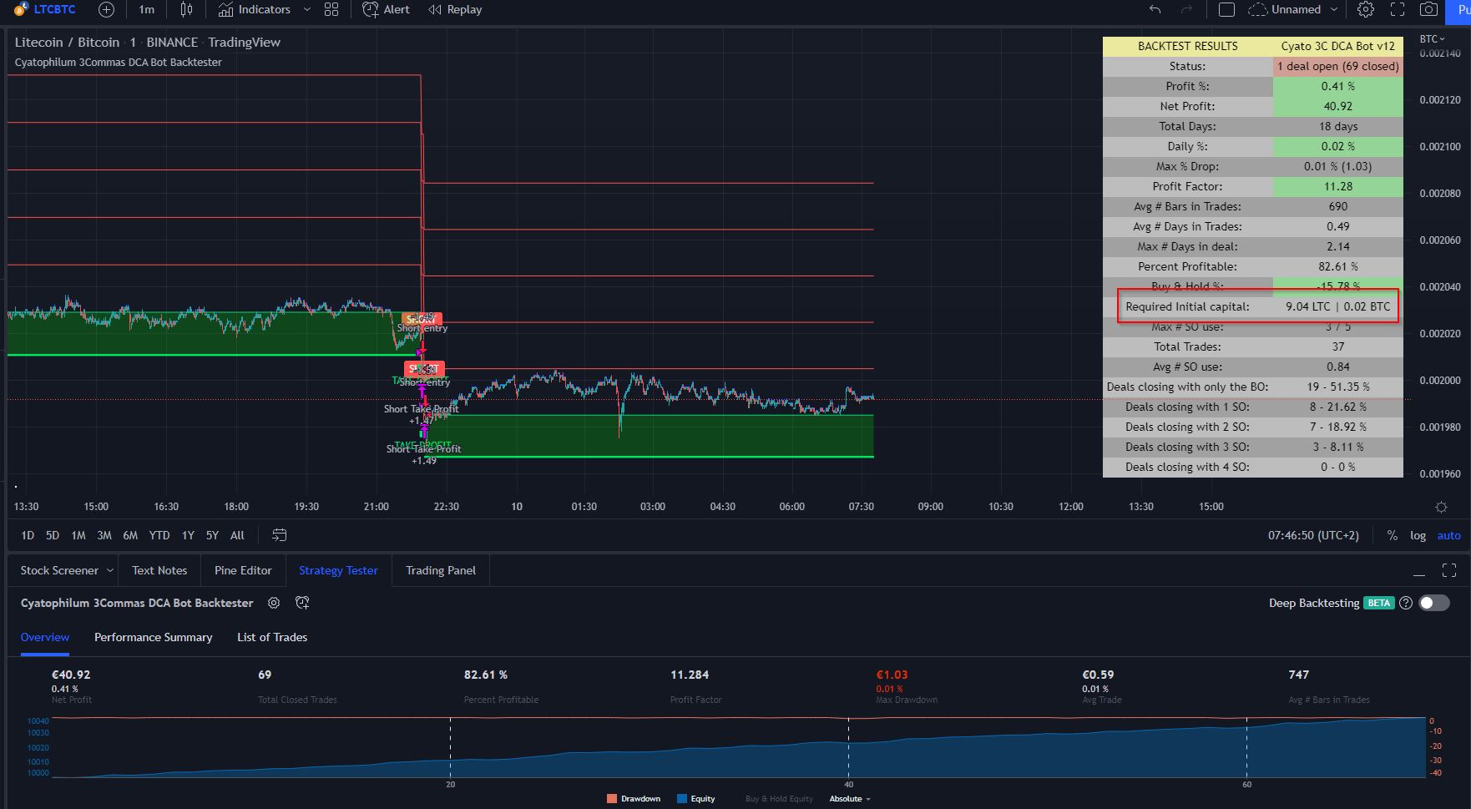Open the multi-chart layout grid icon
1471x809 pixels.
331,9
